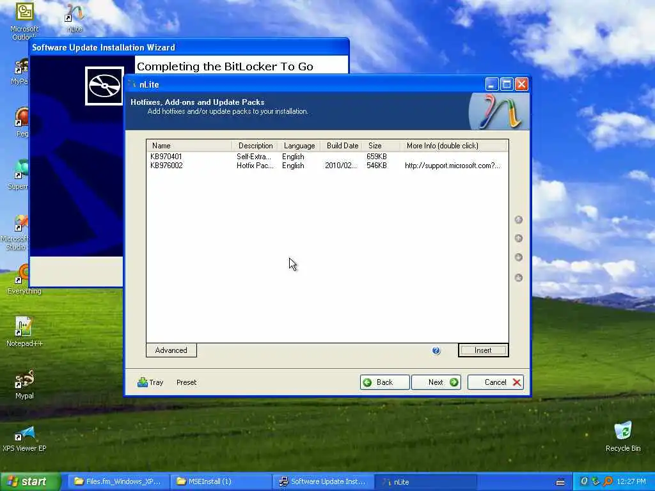Click the nLite taskbar button

(425, 482)
